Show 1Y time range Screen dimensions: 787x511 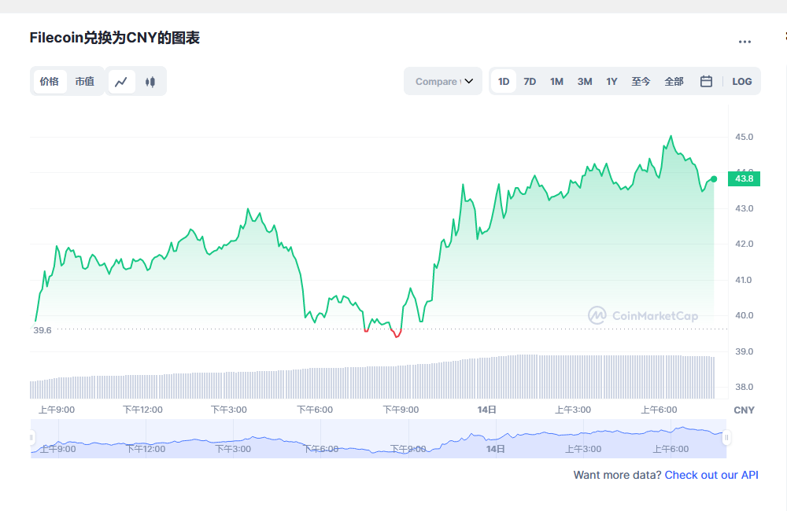tap(611, 81)
